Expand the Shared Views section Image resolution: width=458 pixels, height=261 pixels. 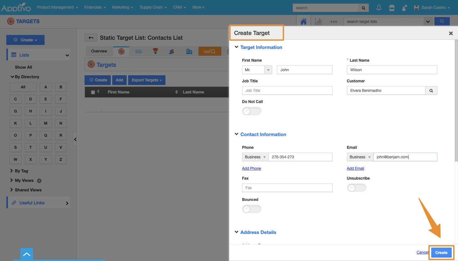coord(12,190)
